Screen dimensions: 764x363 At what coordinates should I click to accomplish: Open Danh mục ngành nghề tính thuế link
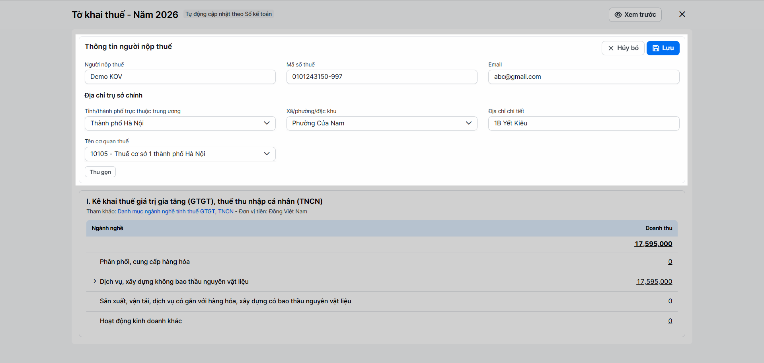(175, 211)
